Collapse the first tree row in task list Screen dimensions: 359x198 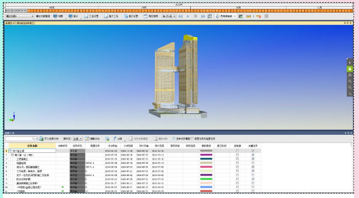coord(10,151)
